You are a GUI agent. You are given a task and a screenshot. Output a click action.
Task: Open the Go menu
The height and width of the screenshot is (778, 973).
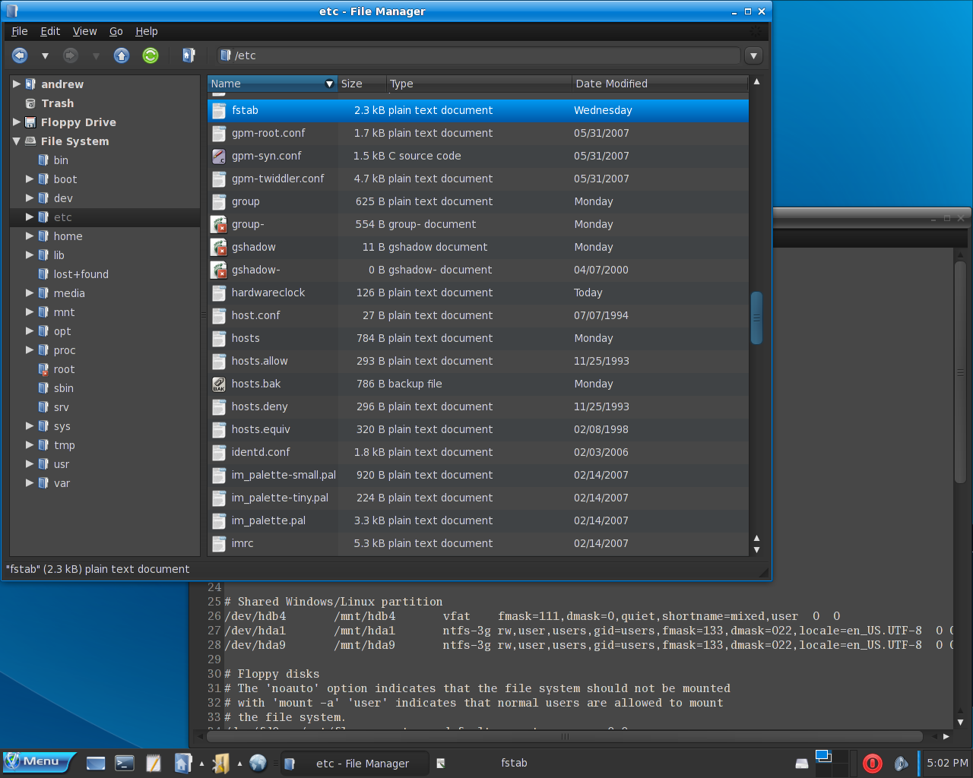coord(116,31)
